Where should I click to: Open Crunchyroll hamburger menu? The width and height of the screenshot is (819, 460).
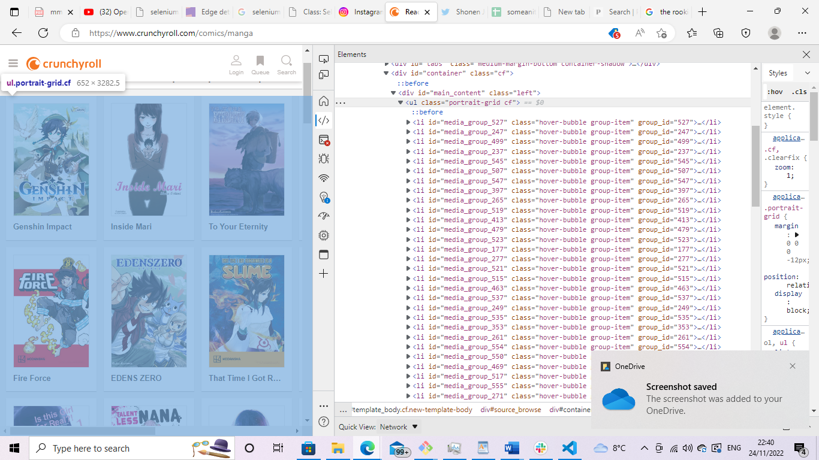tap(13, 63)
